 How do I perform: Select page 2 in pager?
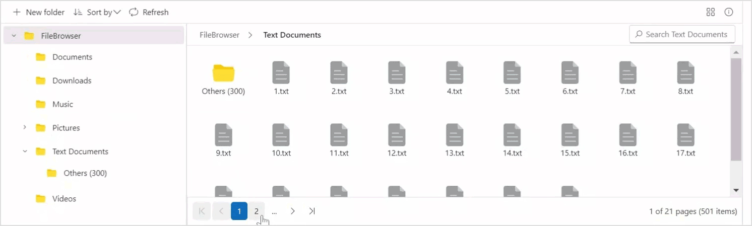[x=256, y=211]
